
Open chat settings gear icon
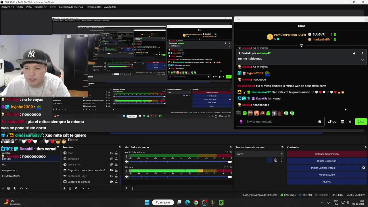[x=350, y=122]
